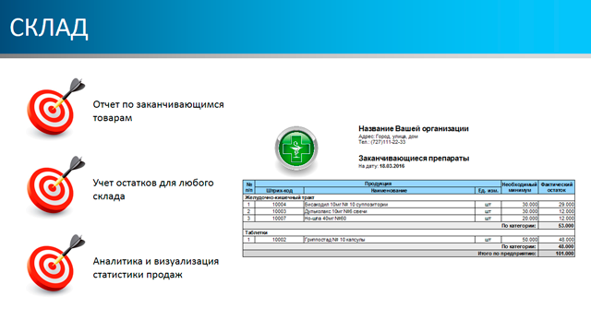Click the Заканчивающиеся препараты report title

[414, 159]
